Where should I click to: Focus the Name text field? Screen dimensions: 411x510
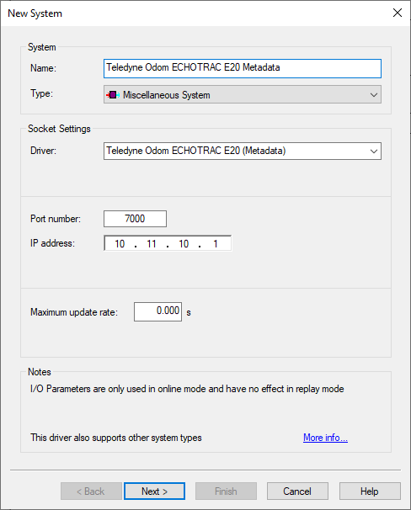click(x=243, y=68)
